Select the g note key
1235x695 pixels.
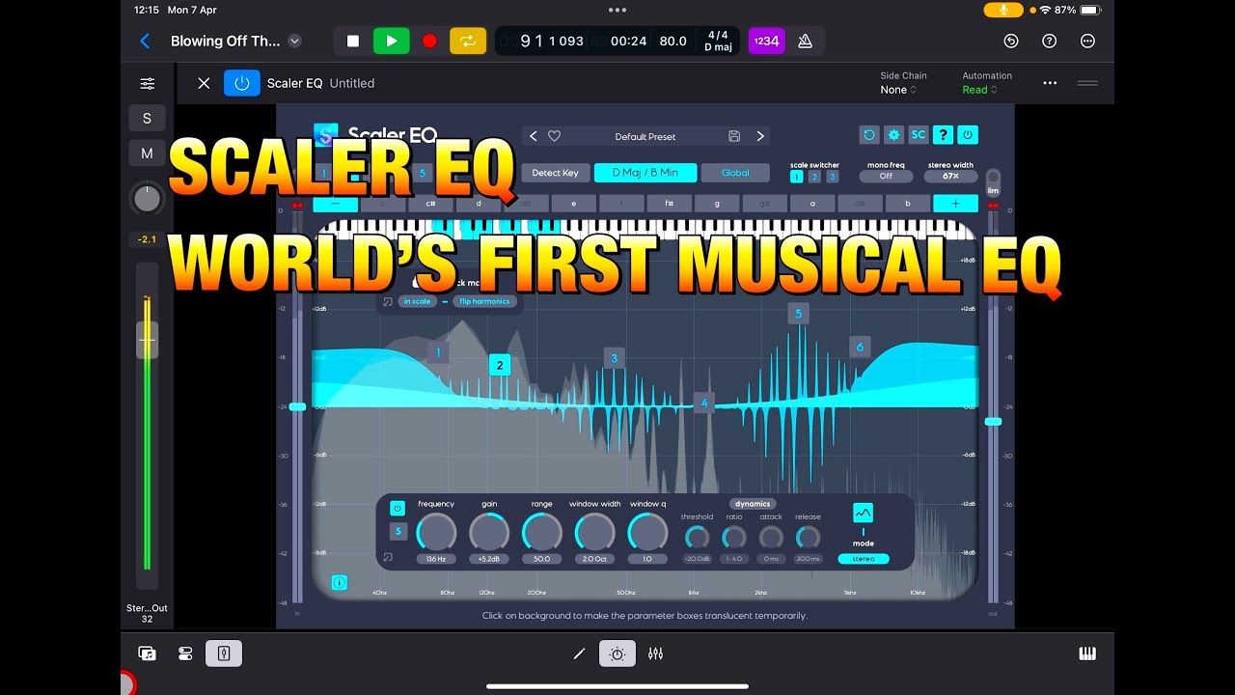(717, 204)
